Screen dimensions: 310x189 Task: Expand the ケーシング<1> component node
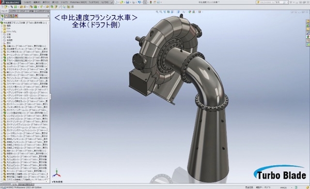[2, 55]
